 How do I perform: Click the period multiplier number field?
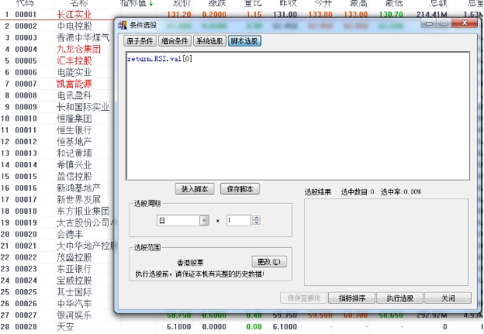pos(238,220)
